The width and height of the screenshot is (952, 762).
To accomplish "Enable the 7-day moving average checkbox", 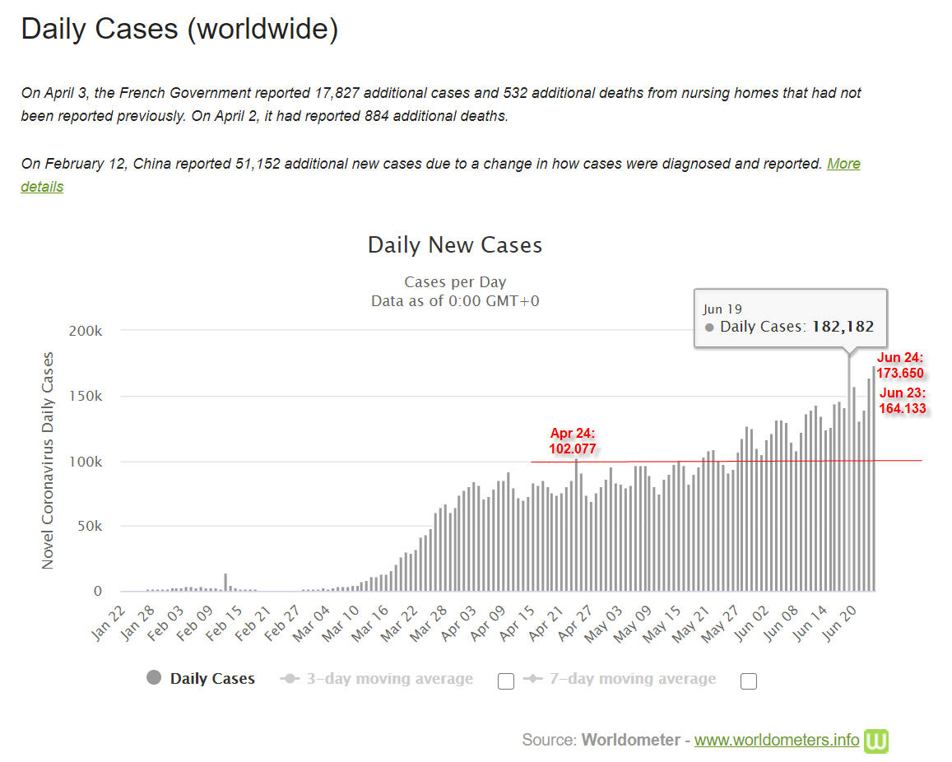I will point(749,681).
